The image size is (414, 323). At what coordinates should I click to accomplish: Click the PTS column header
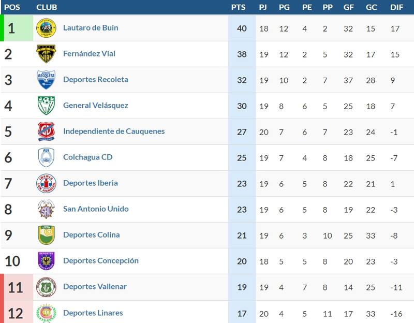pyautogui.click(x=239, y=7)
